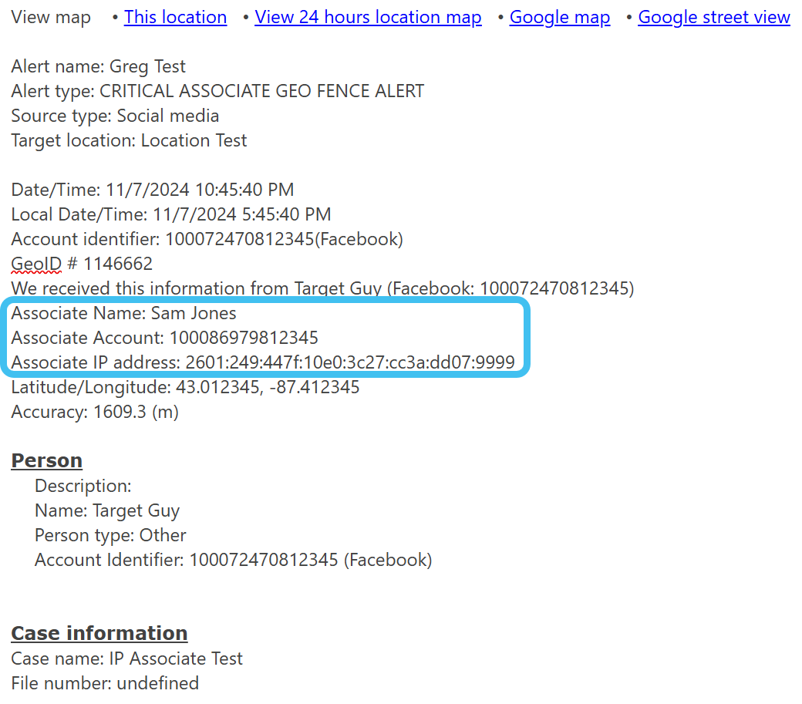Click the Latitude/Longitude coordinates line
Screen dimensions: 802x704
[x=185, y=387]
